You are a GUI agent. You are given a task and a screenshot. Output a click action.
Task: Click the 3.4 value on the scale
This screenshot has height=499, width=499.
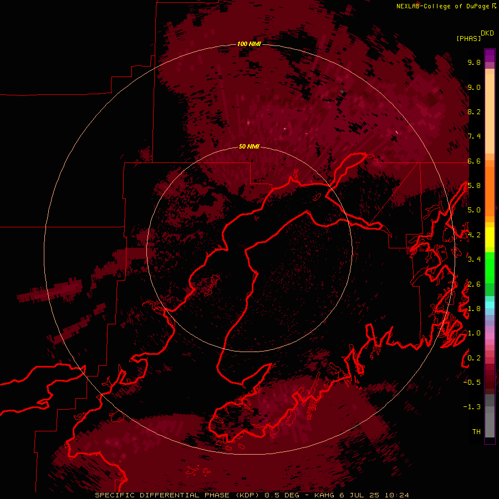click(474, 259)
